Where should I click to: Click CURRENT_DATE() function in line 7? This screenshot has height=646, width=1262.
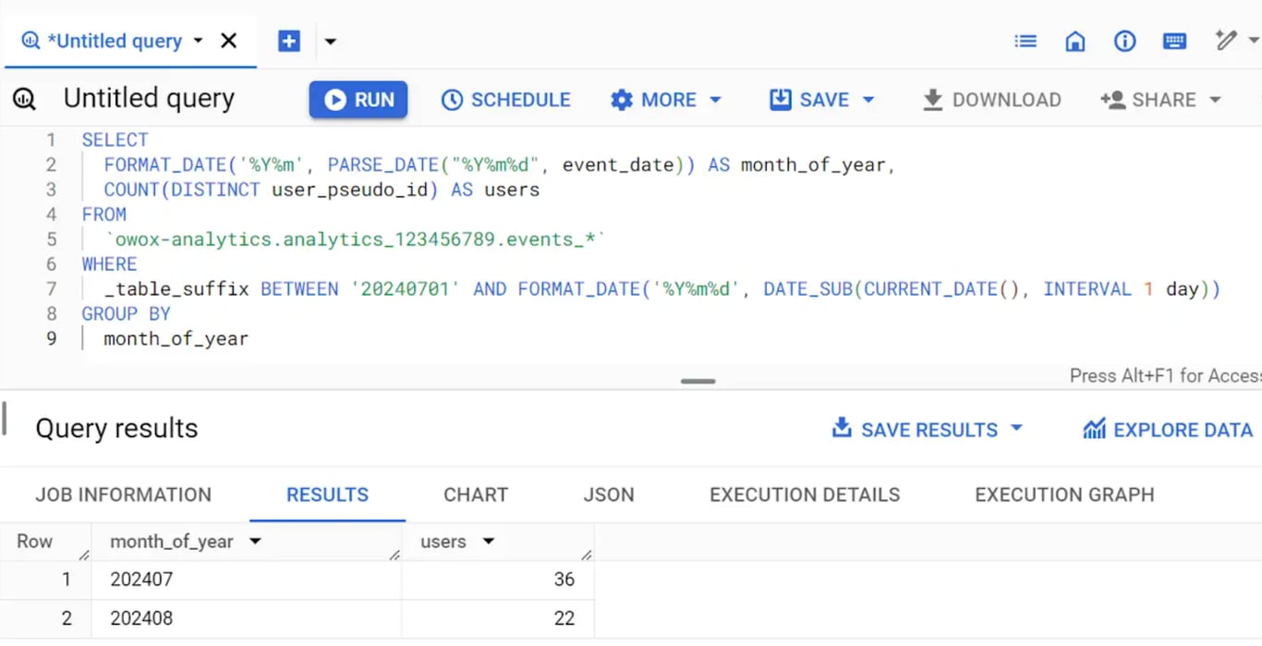tap(942, 289)
